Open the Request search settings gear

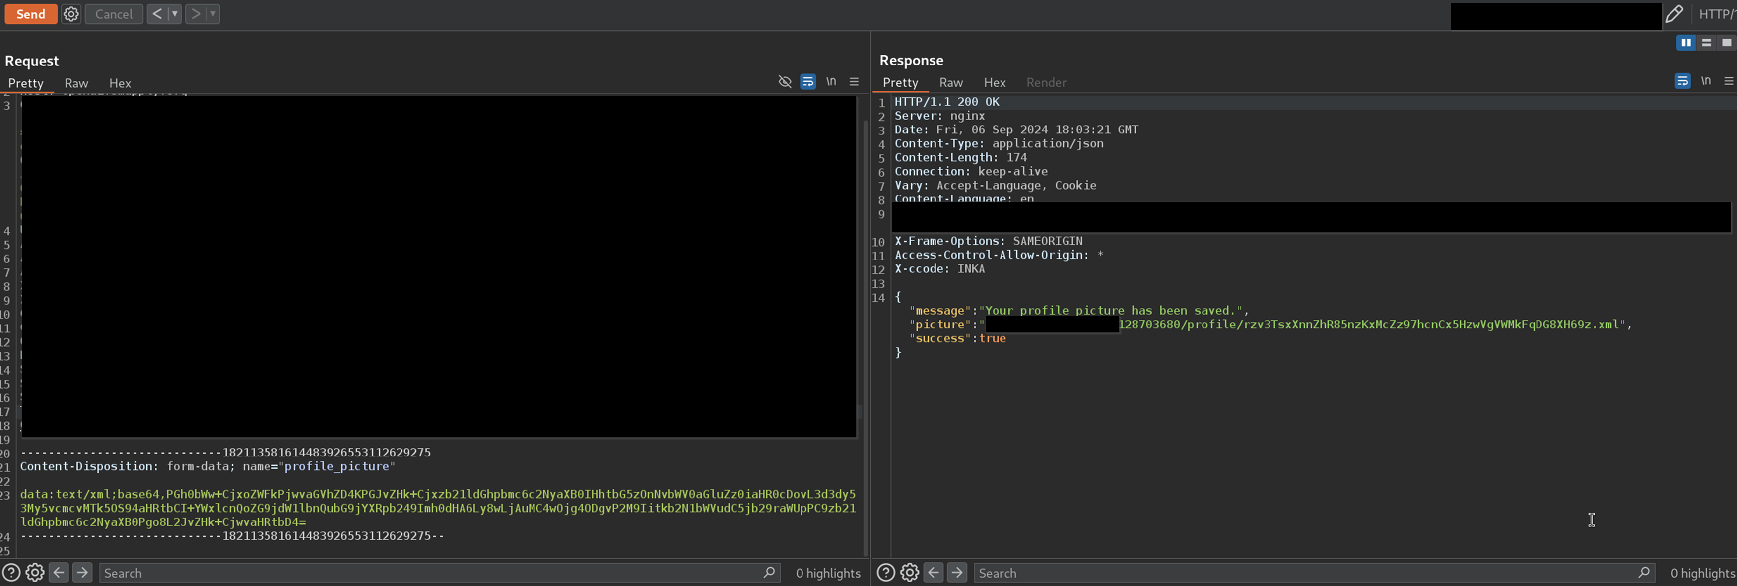tap(35, 573)
